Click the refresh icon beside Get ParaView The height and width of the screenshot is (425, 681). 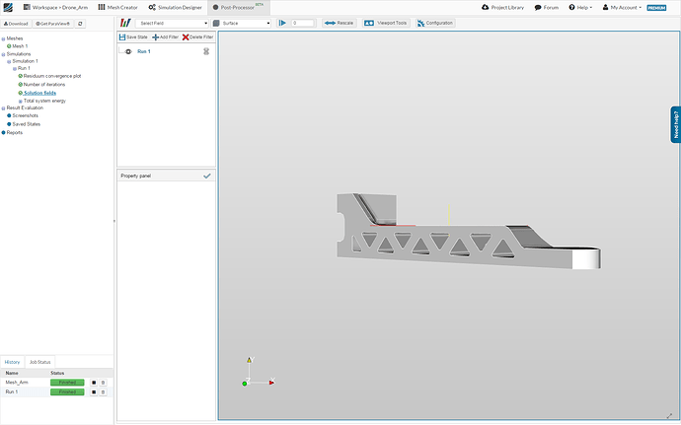click(x=80, y=23)
